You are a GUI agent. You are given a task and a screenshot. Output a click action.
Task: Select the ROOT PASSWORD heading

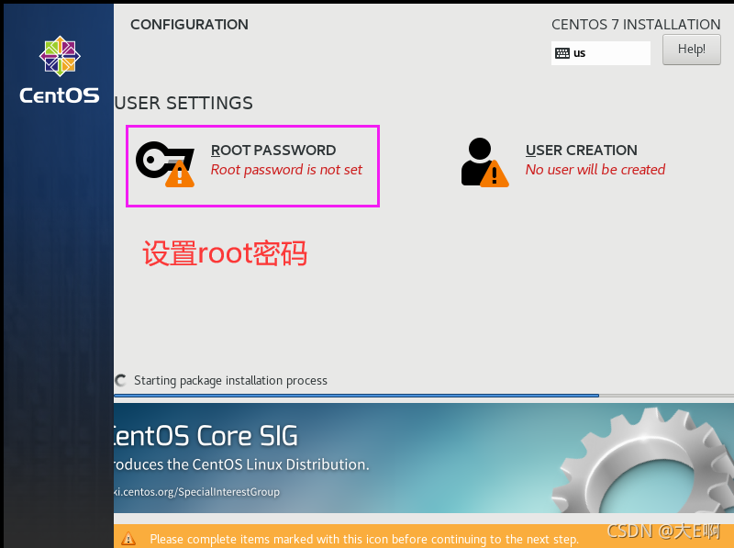tap(273, 151)
